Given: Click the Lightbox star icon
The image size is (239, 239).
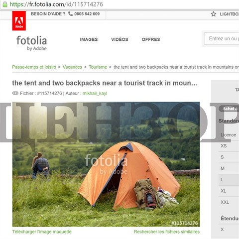Looking at the screenshot, I should 214,14.
